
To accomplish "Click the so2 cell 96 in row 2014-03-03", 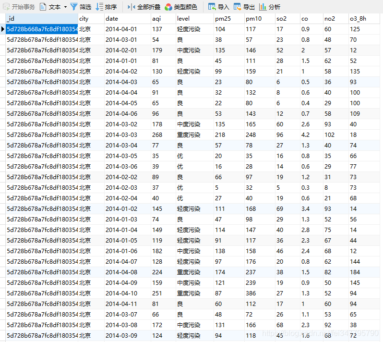I will coord(288,134).
